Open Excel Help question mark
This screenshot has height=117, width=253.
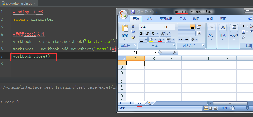(x=250, y=19)
